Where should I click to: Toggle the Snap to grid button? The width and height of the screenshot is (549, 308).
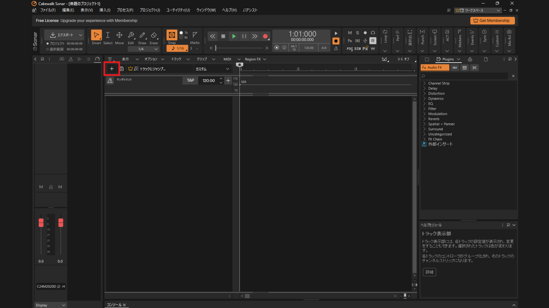tap(172, 35)
